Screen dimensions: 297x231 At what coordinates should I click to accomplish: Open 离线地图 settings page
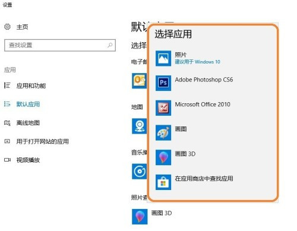click(x=28, y=123)
